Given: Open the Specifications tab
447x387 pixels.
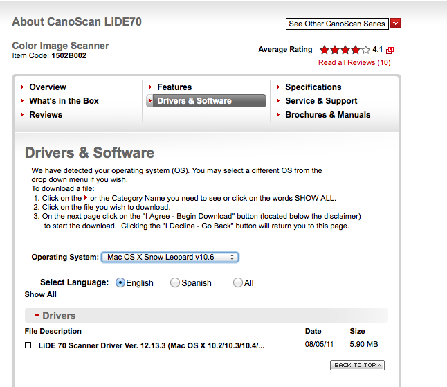Looking at the screenshot, I should [x=313, y=87].
